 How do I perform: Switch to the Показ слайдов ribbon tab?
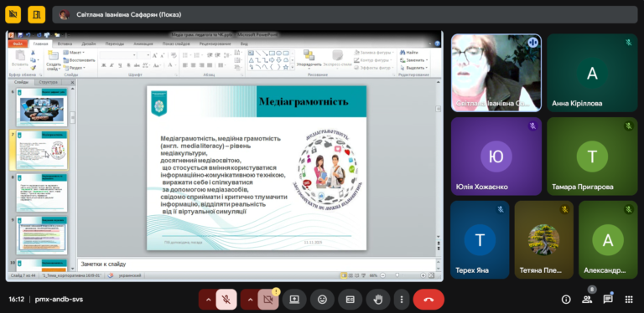point(176,44)
